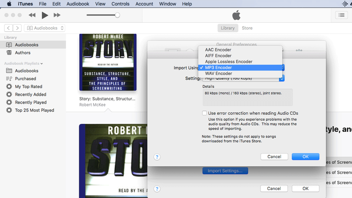The image size is (352, 198).
Task: Choose AIFF Encoder from the list
Action: [x=240, y=56]
